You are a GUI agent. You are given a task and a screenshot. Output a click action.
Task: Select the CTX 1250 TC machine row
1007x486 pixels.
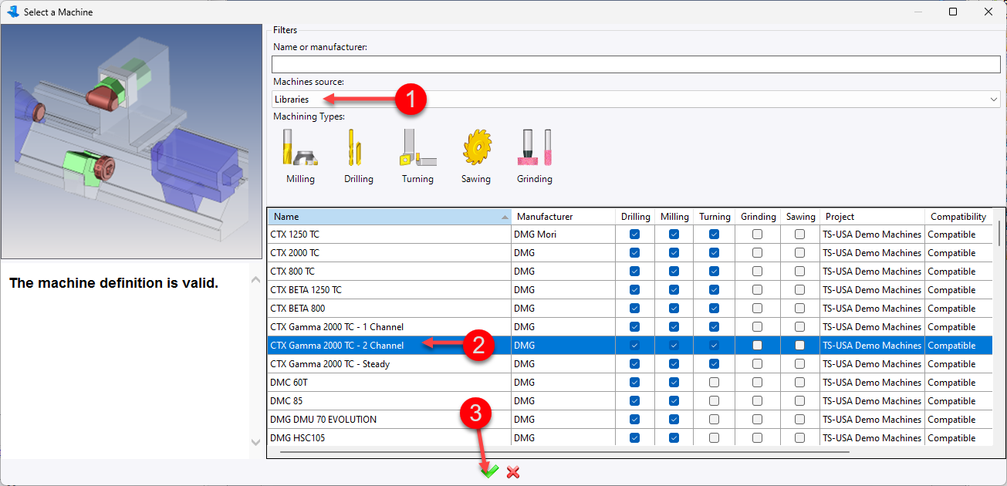click(x=630, y=235)
